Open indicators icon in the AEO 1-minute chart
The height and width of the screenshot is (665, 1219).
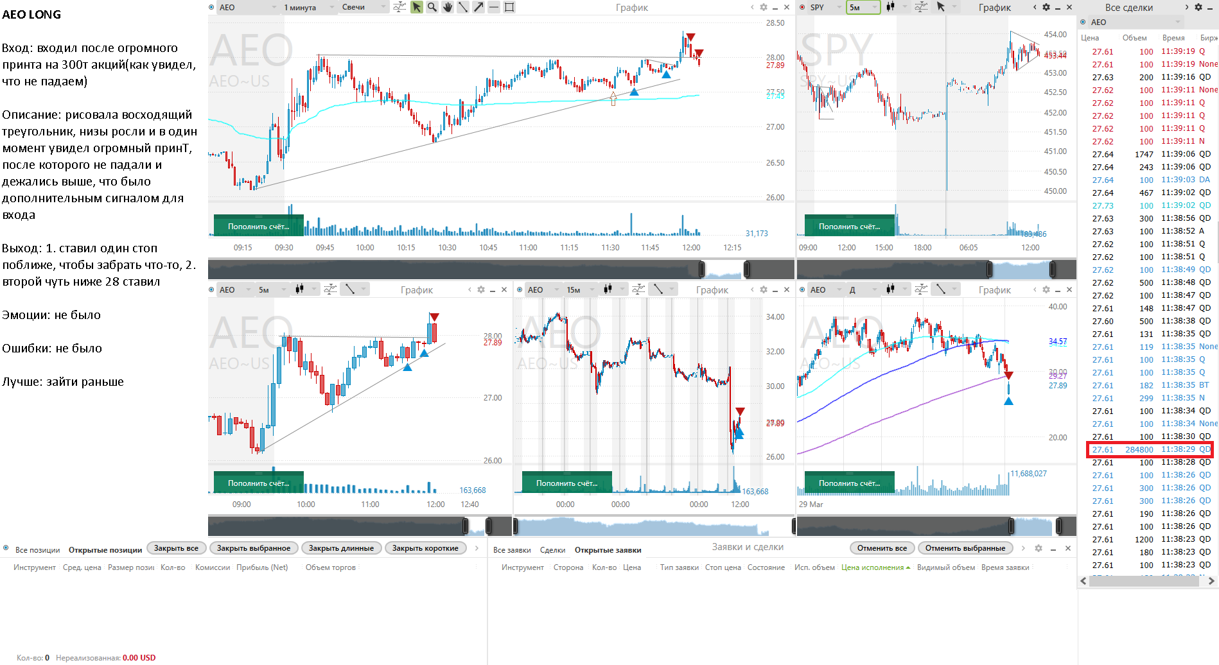[399, 7]
